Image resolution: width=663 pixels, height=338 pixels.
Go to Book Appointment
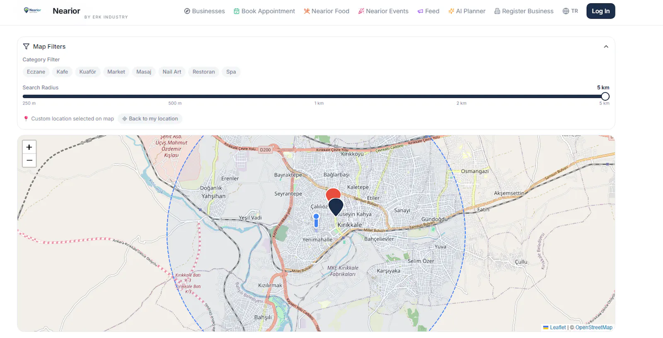pyautogui.click(x=264, y=11)
